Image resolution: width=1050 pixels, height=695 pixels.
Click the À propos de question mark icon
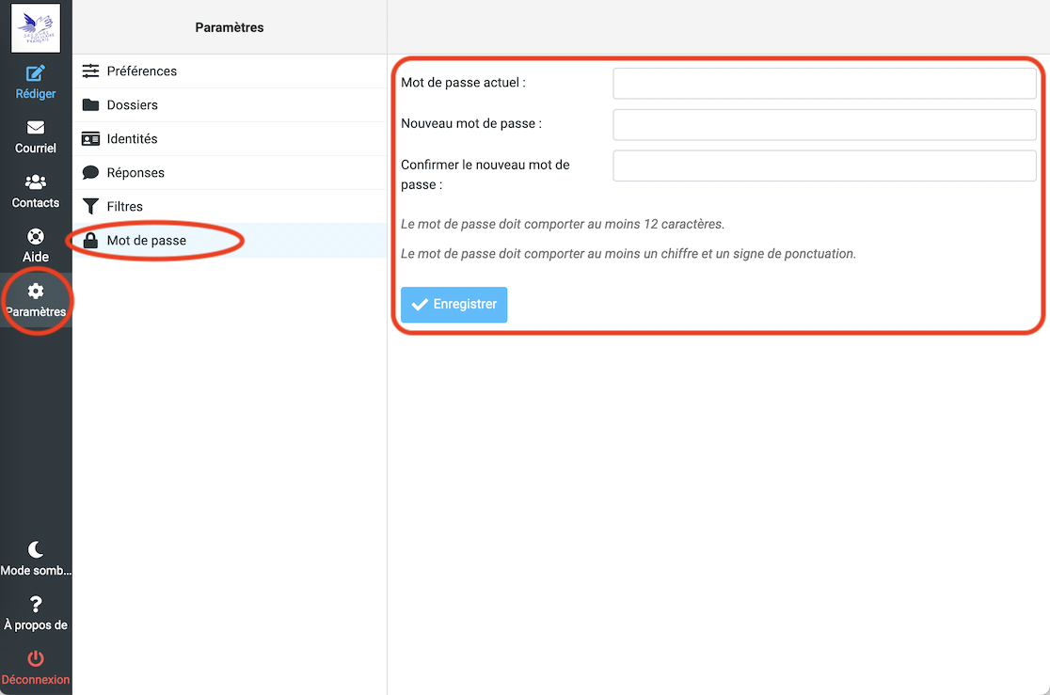(x=36, y=605)
